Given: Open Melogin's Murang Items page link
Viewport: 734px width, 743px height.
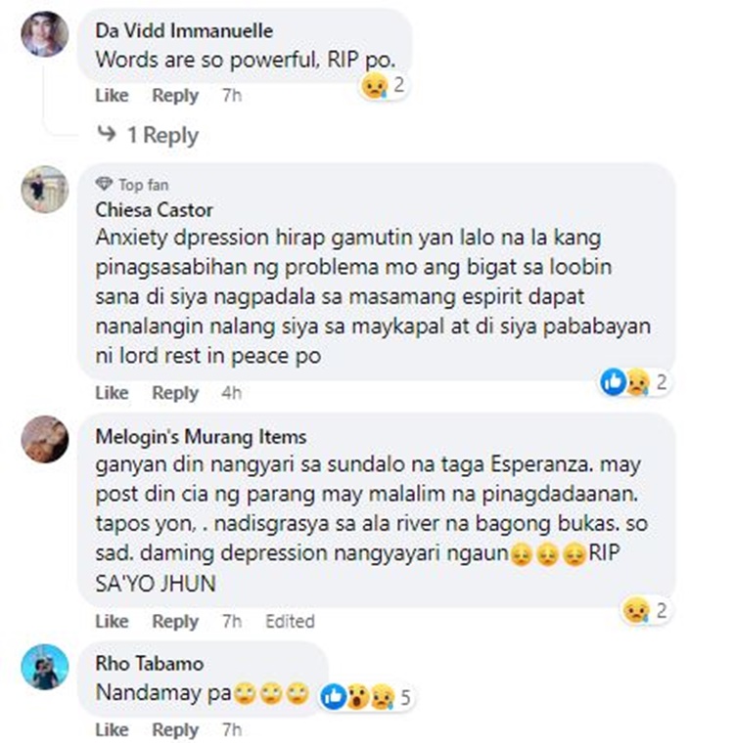Looking at the screenshot, I should (x=201, y=436).
